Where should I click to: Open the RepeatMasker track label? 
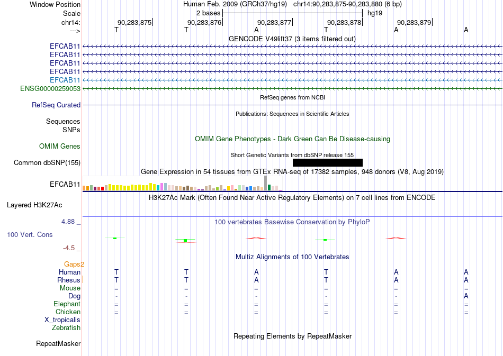[x=58, y=343]
